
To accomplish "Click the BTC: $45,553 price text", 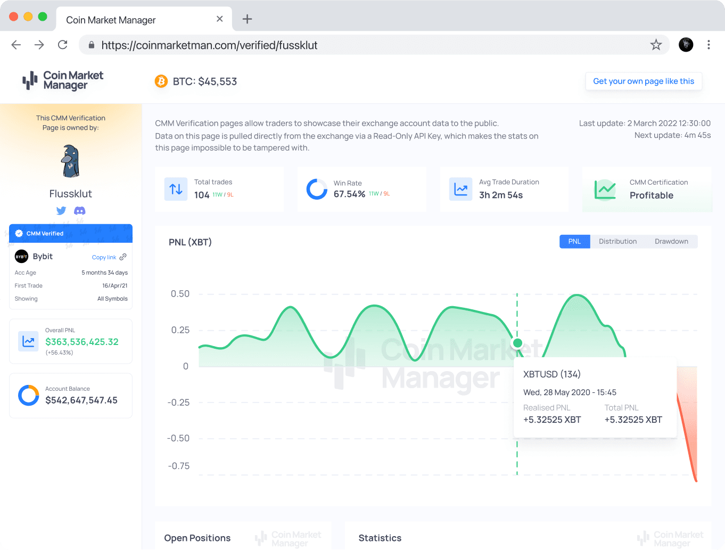I will (x=205, y=81).
